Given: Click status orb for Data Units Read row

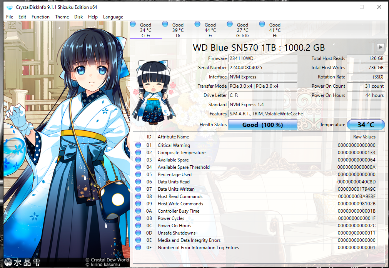Looking at the screenshot, I should point(138,181).
